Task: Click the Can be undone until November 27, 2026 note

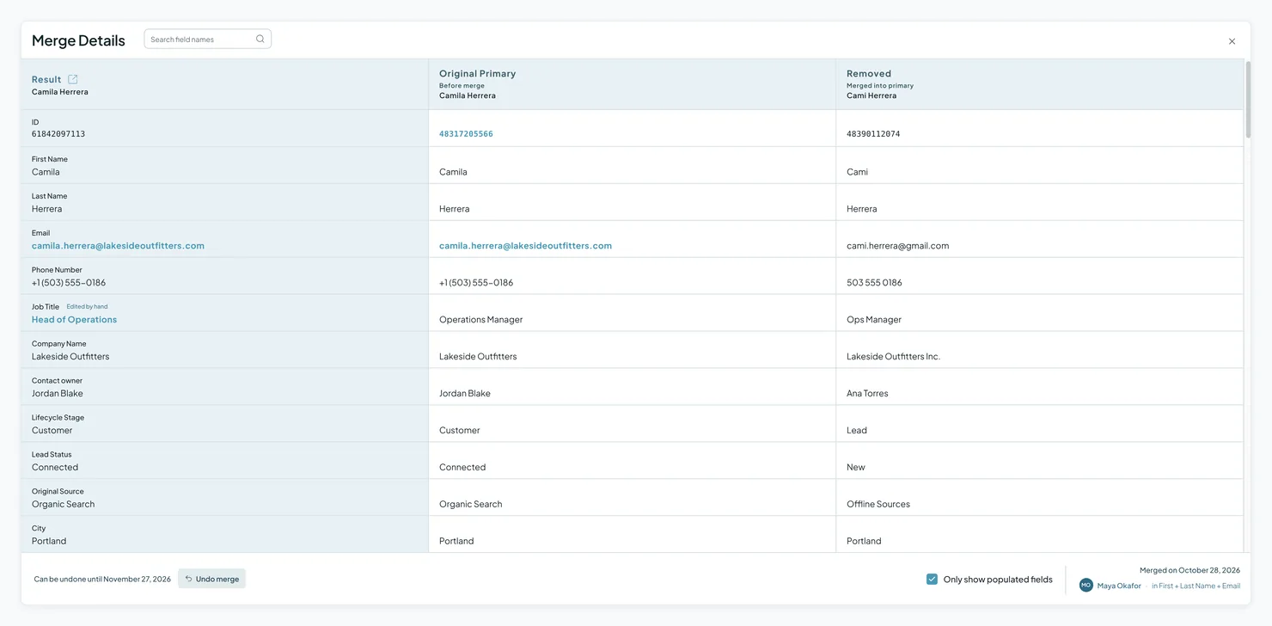Action: tap(102, 580)
